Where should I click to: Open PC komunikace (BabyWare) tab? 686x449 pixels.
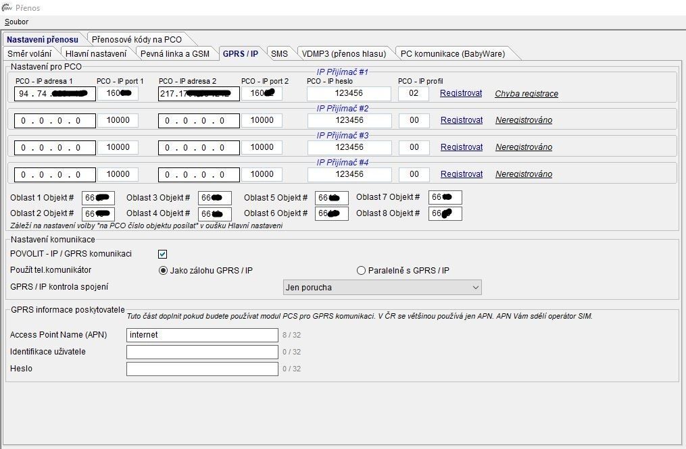coord(447,53)
